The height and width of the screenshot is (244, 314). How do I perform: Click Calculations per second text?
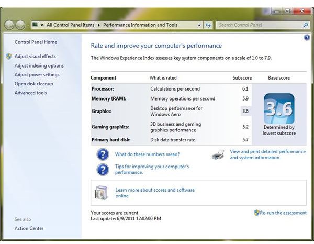[x=175, y=88]
